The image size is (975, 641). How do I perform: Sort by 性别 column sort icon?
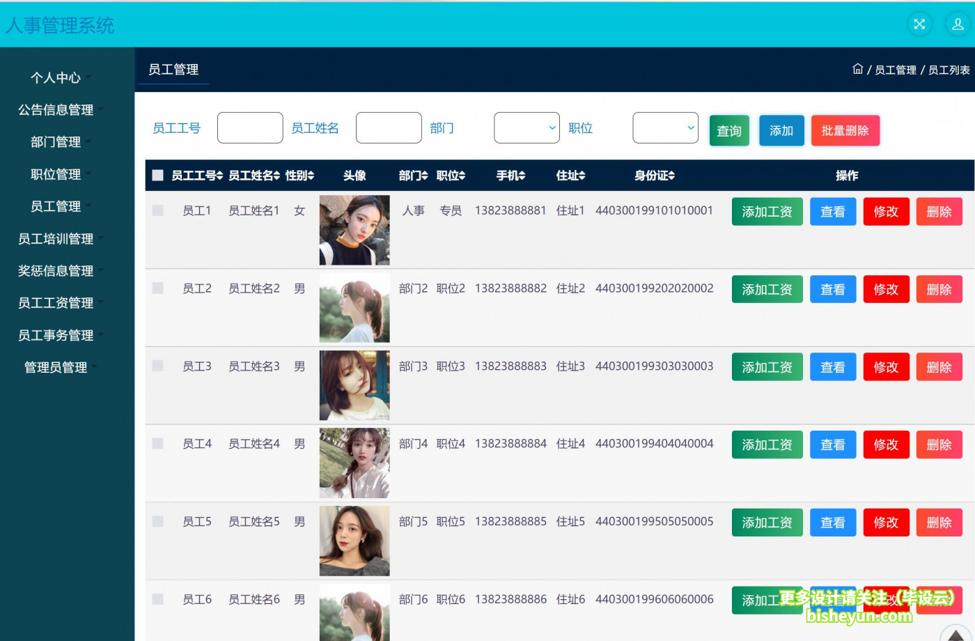311,176
